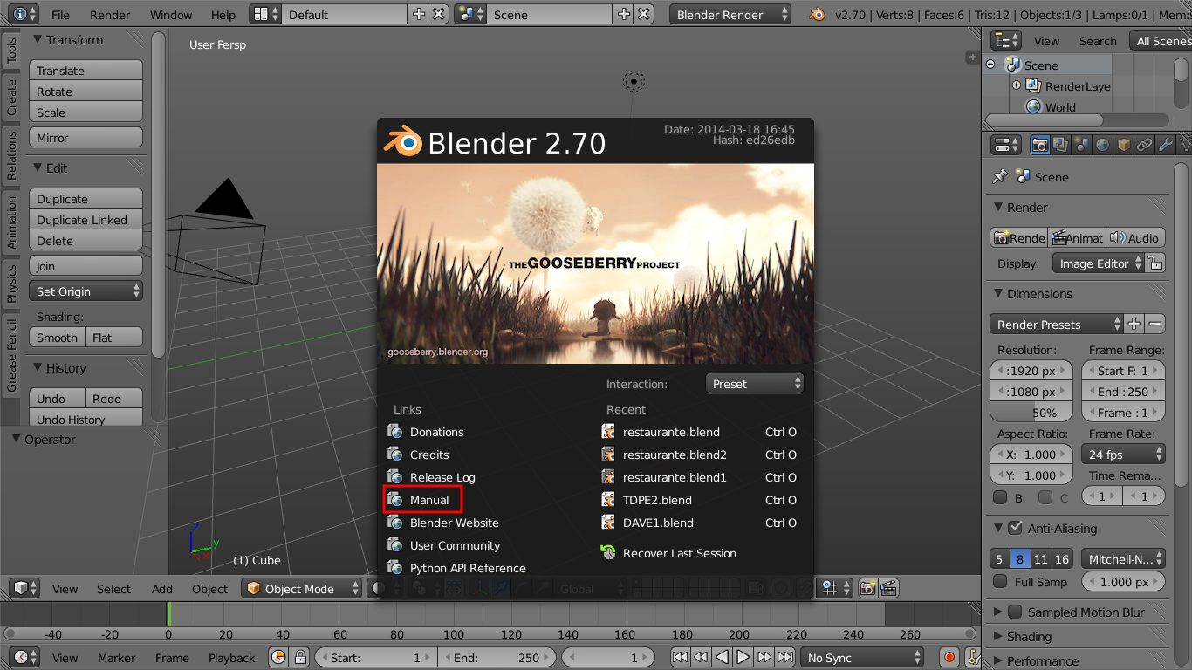Delete the current Scene with X

coord(644,15)
